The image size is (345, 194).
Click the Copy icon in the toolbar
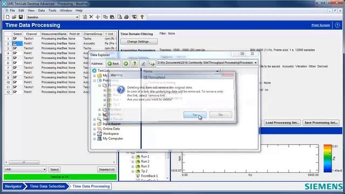coord(106,17)
